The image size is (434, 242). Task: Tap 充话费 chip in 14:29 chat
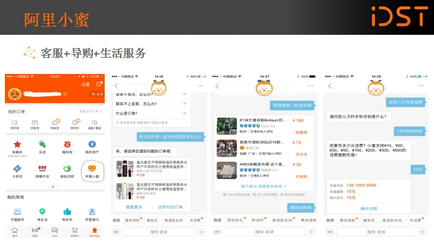pos(415,220)
